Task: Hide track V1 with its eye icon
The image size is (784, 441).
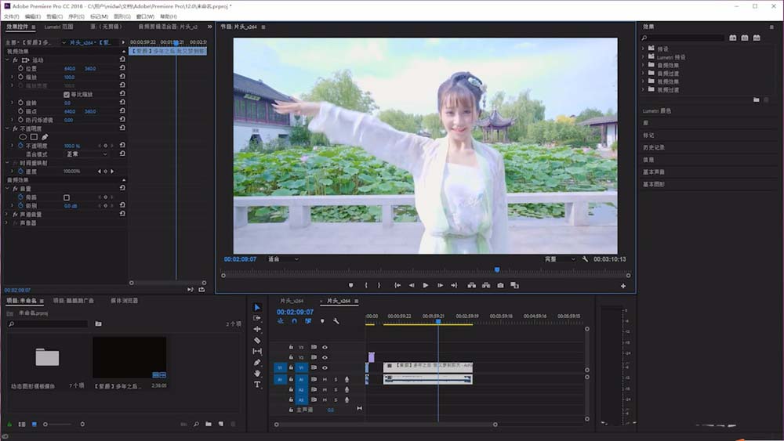Action: coord(325,367)
